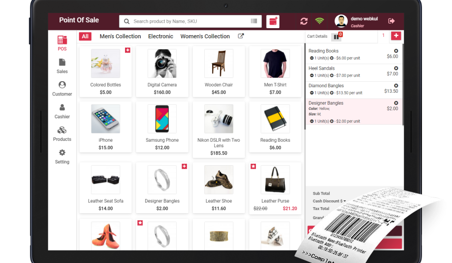Click the logout icon beside demo webkul
The image size is (452, 263).
pos(392,21)
